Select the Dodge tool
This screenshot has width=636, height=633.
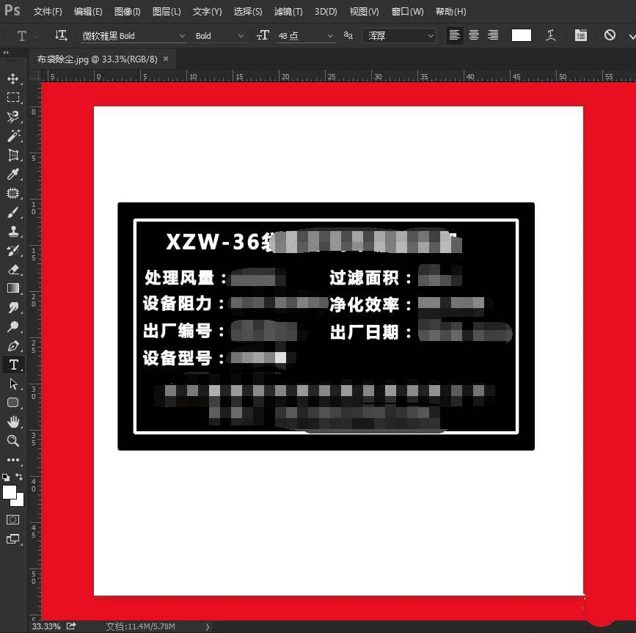tap(13, 326)
